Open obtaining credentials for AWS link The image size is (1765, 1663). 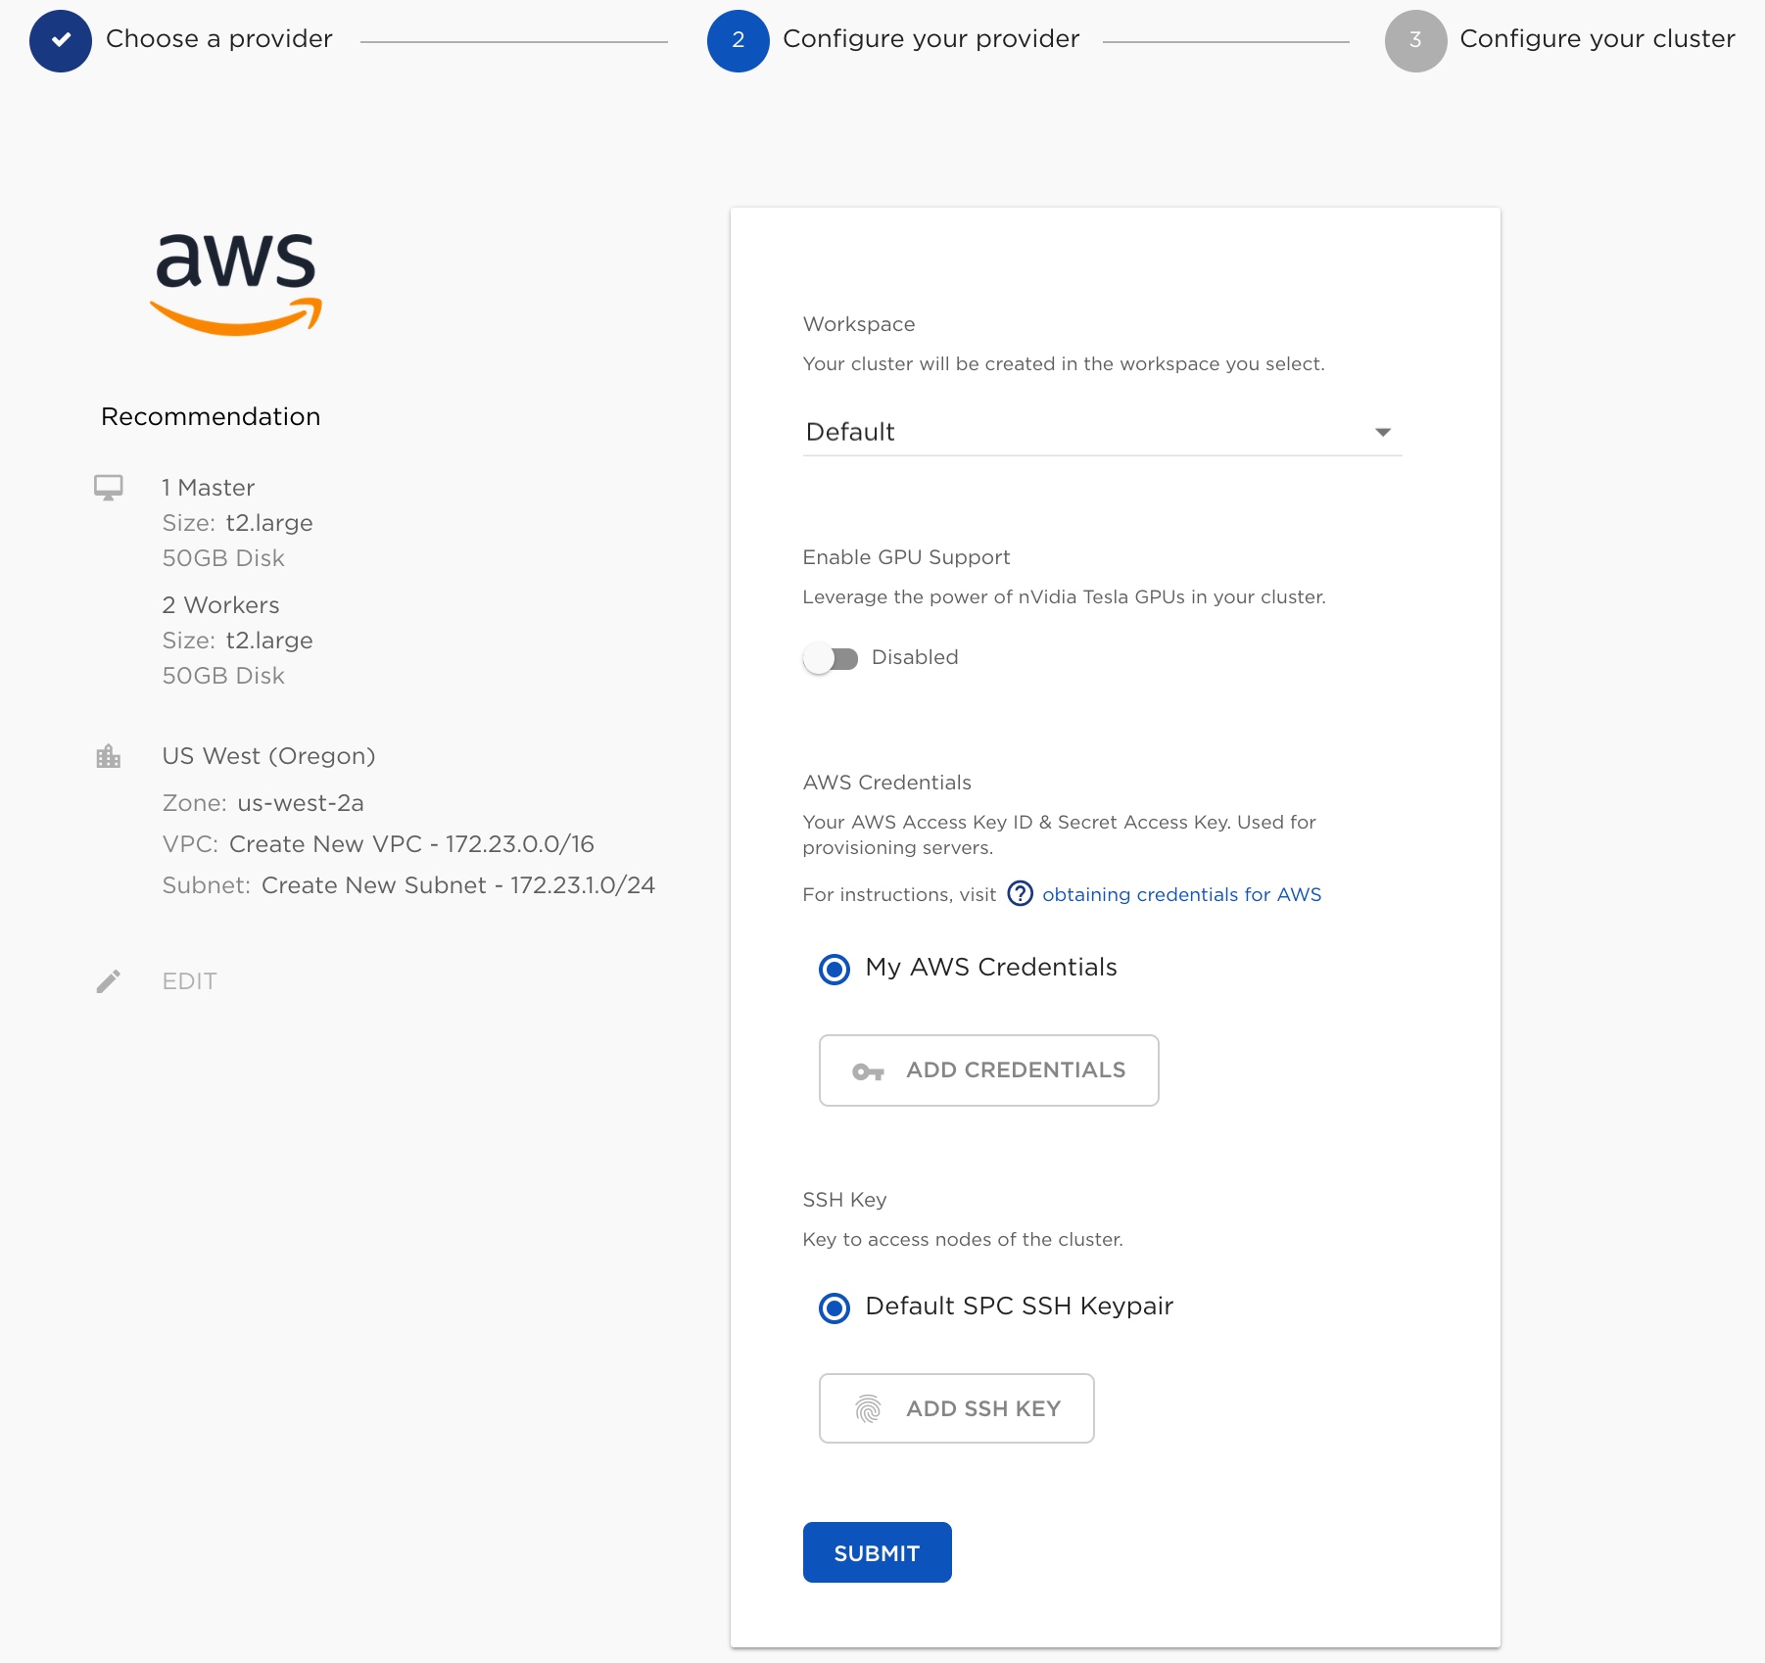(1181, 894)
